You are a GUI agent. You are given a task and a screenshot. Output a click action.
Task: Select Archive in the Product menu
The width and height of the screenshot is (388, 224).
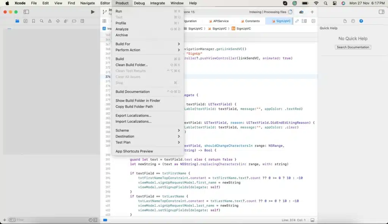coord(122,35)
